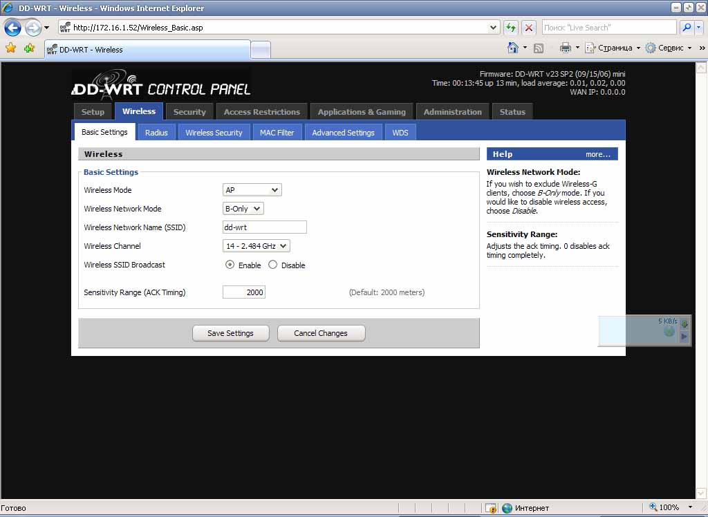
Task: Select the WDS sub-tab
Action: [x=400, y=132]
